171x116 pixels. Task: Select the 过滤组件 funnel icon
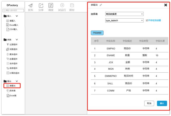pos(8,44)
